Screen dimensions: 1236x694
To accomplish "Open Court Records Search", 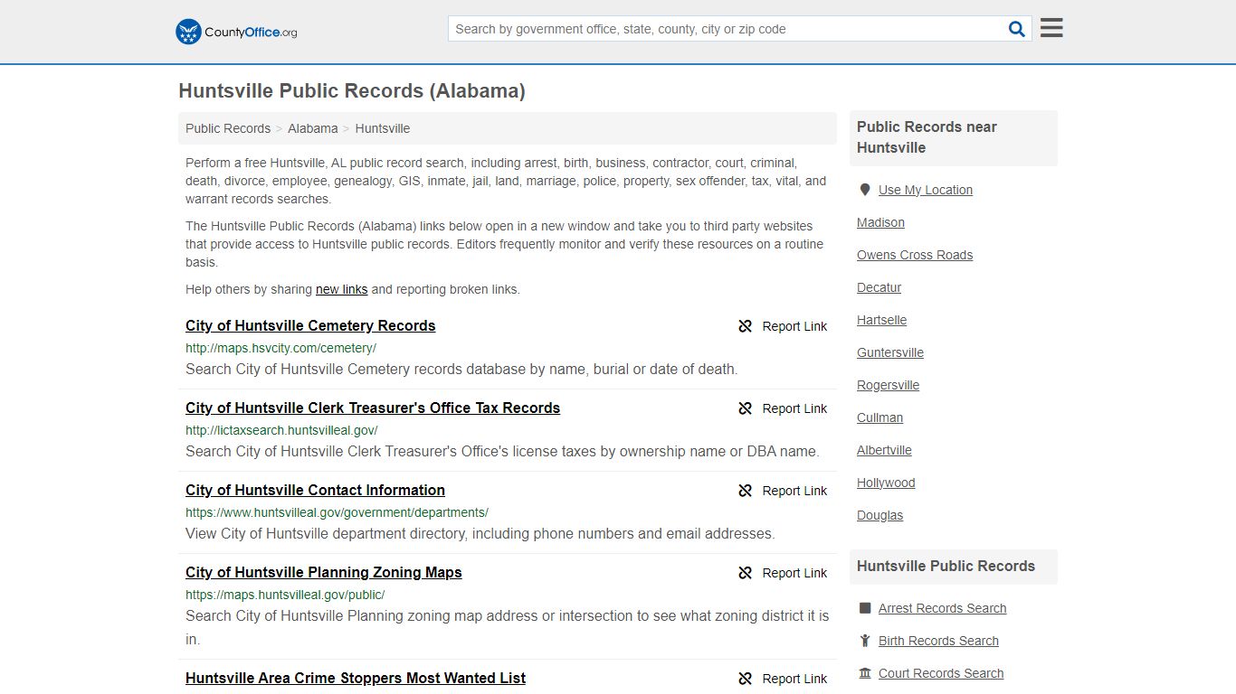I will (x=941, y=673).
